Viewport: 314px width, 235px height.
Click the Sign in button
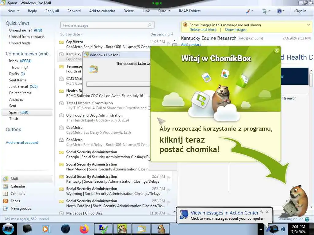(301, 11)
